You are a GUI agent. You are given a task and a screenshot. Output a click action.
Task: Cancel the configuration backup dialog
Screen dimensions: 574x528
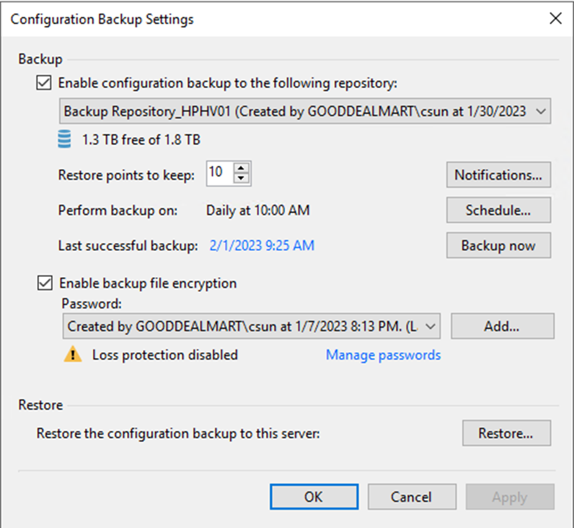click(412, 496)
